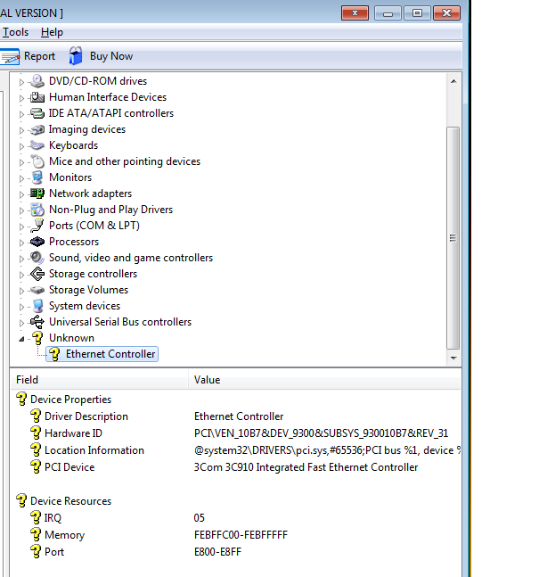The height and width of the screenshot is (577, 547).
Task: Select the Storage Volumes item
Action: 88,290
